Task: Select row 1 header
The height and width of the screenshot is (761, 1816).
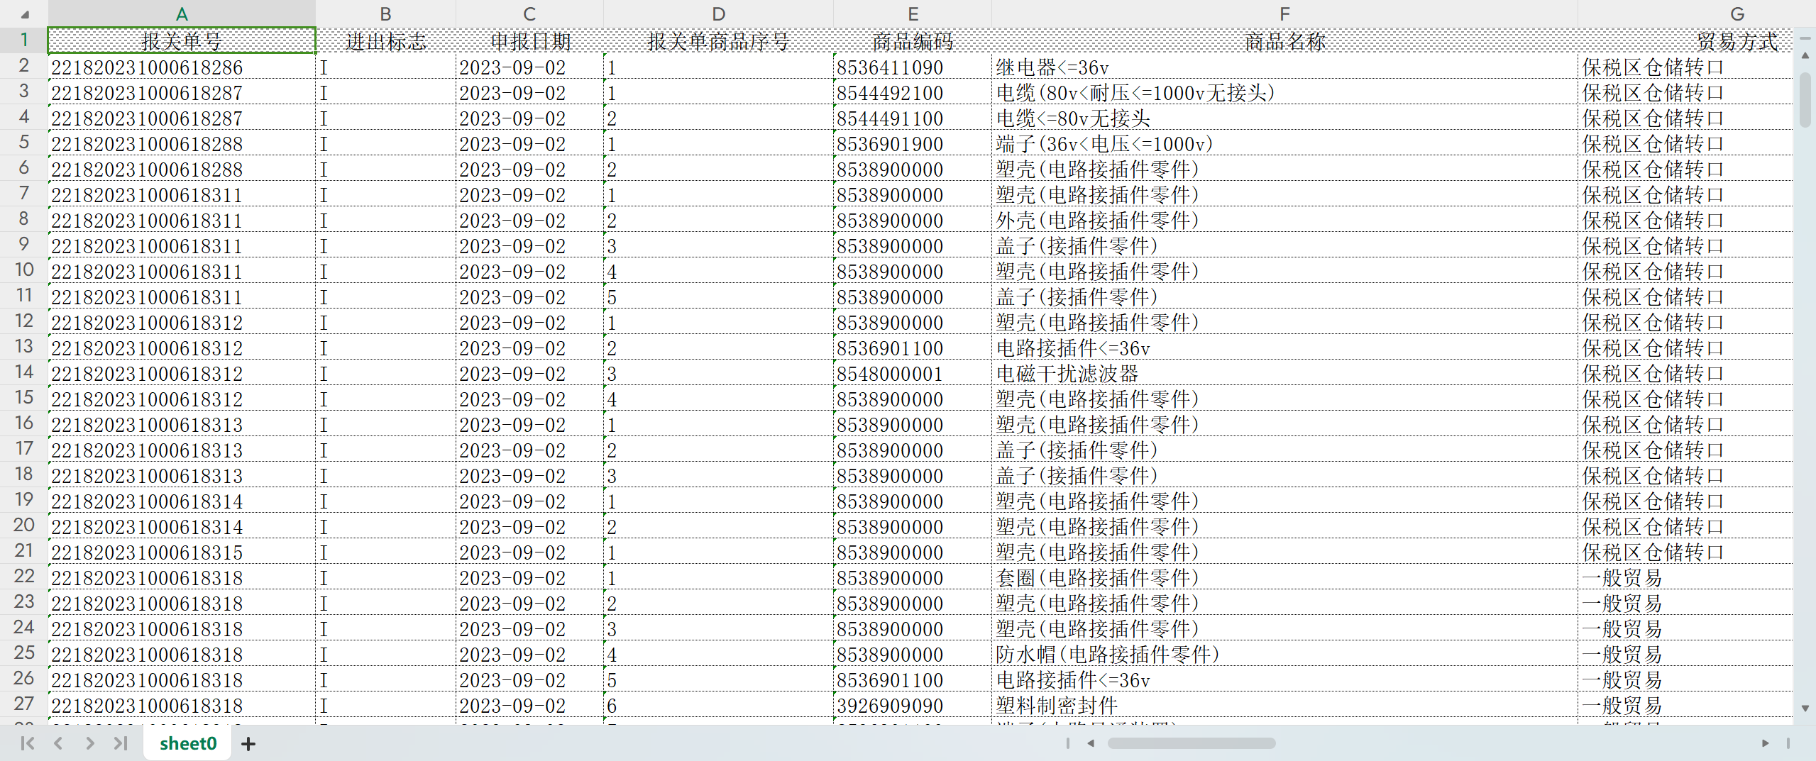Action: click(x=24, y=40)
